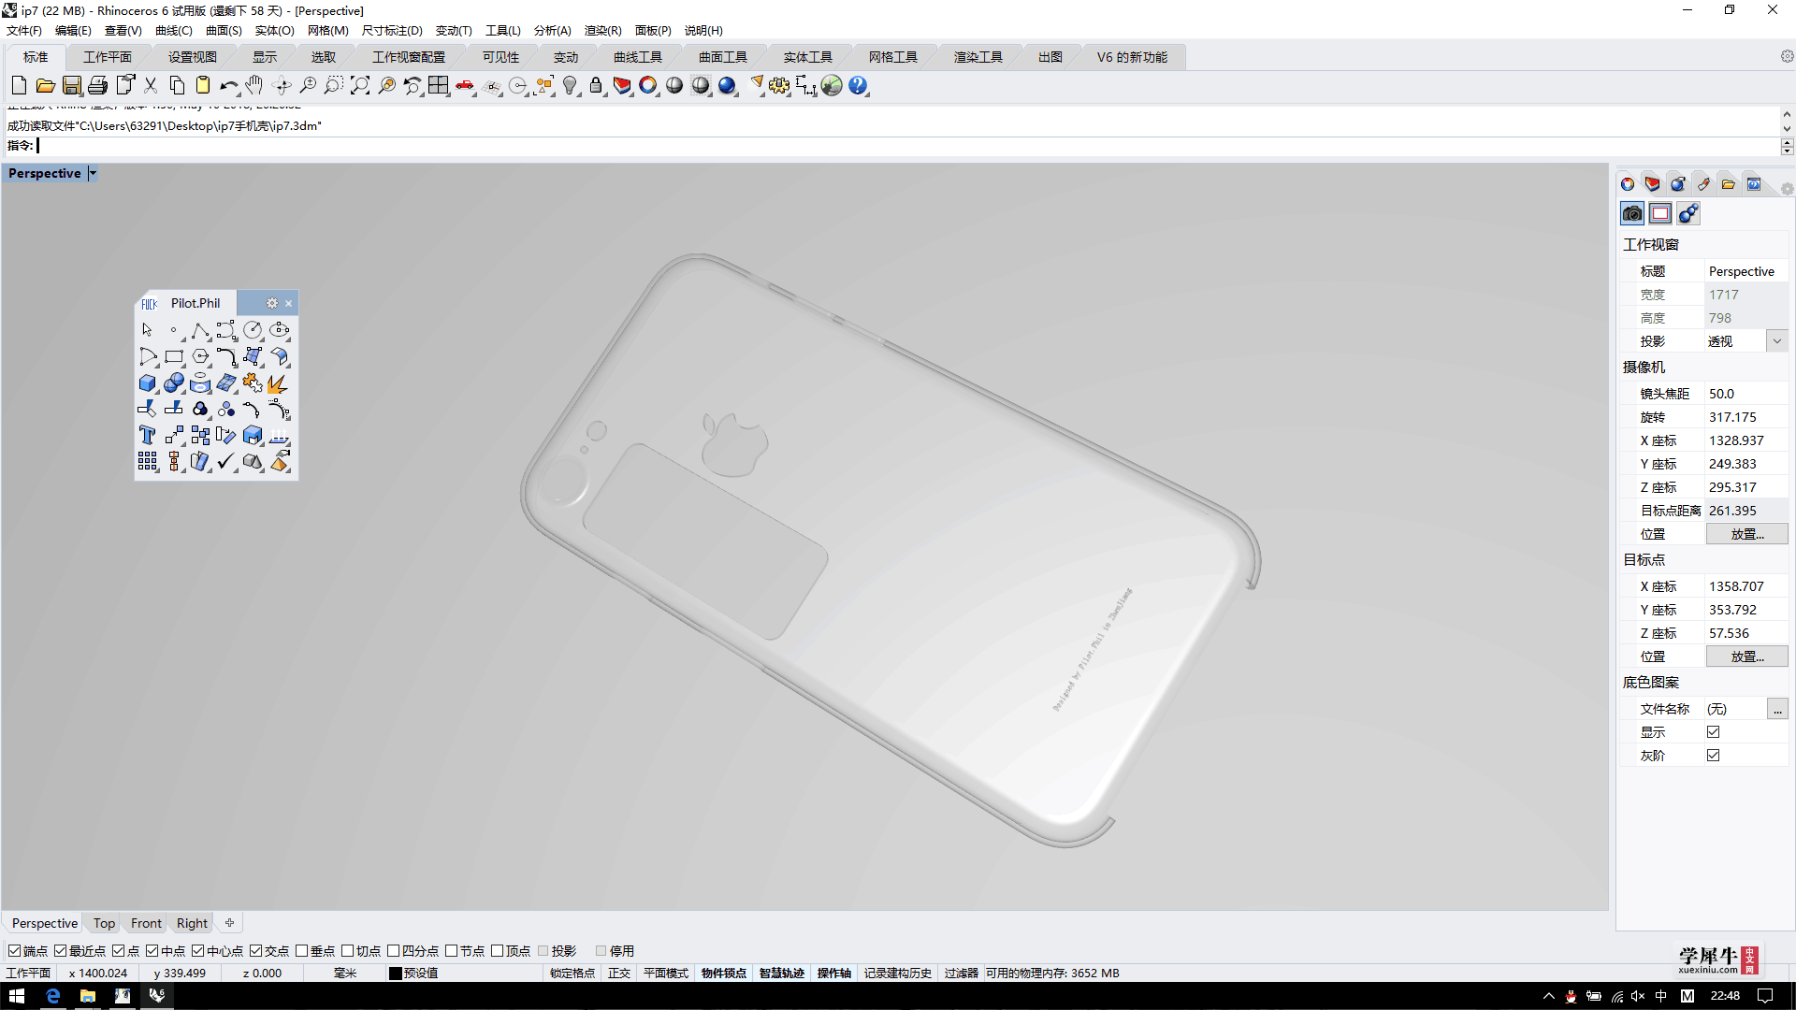Click the padlock lock icon
Screen dimensions: 1796x1010
pyautogui.click(x=596, y=86)
